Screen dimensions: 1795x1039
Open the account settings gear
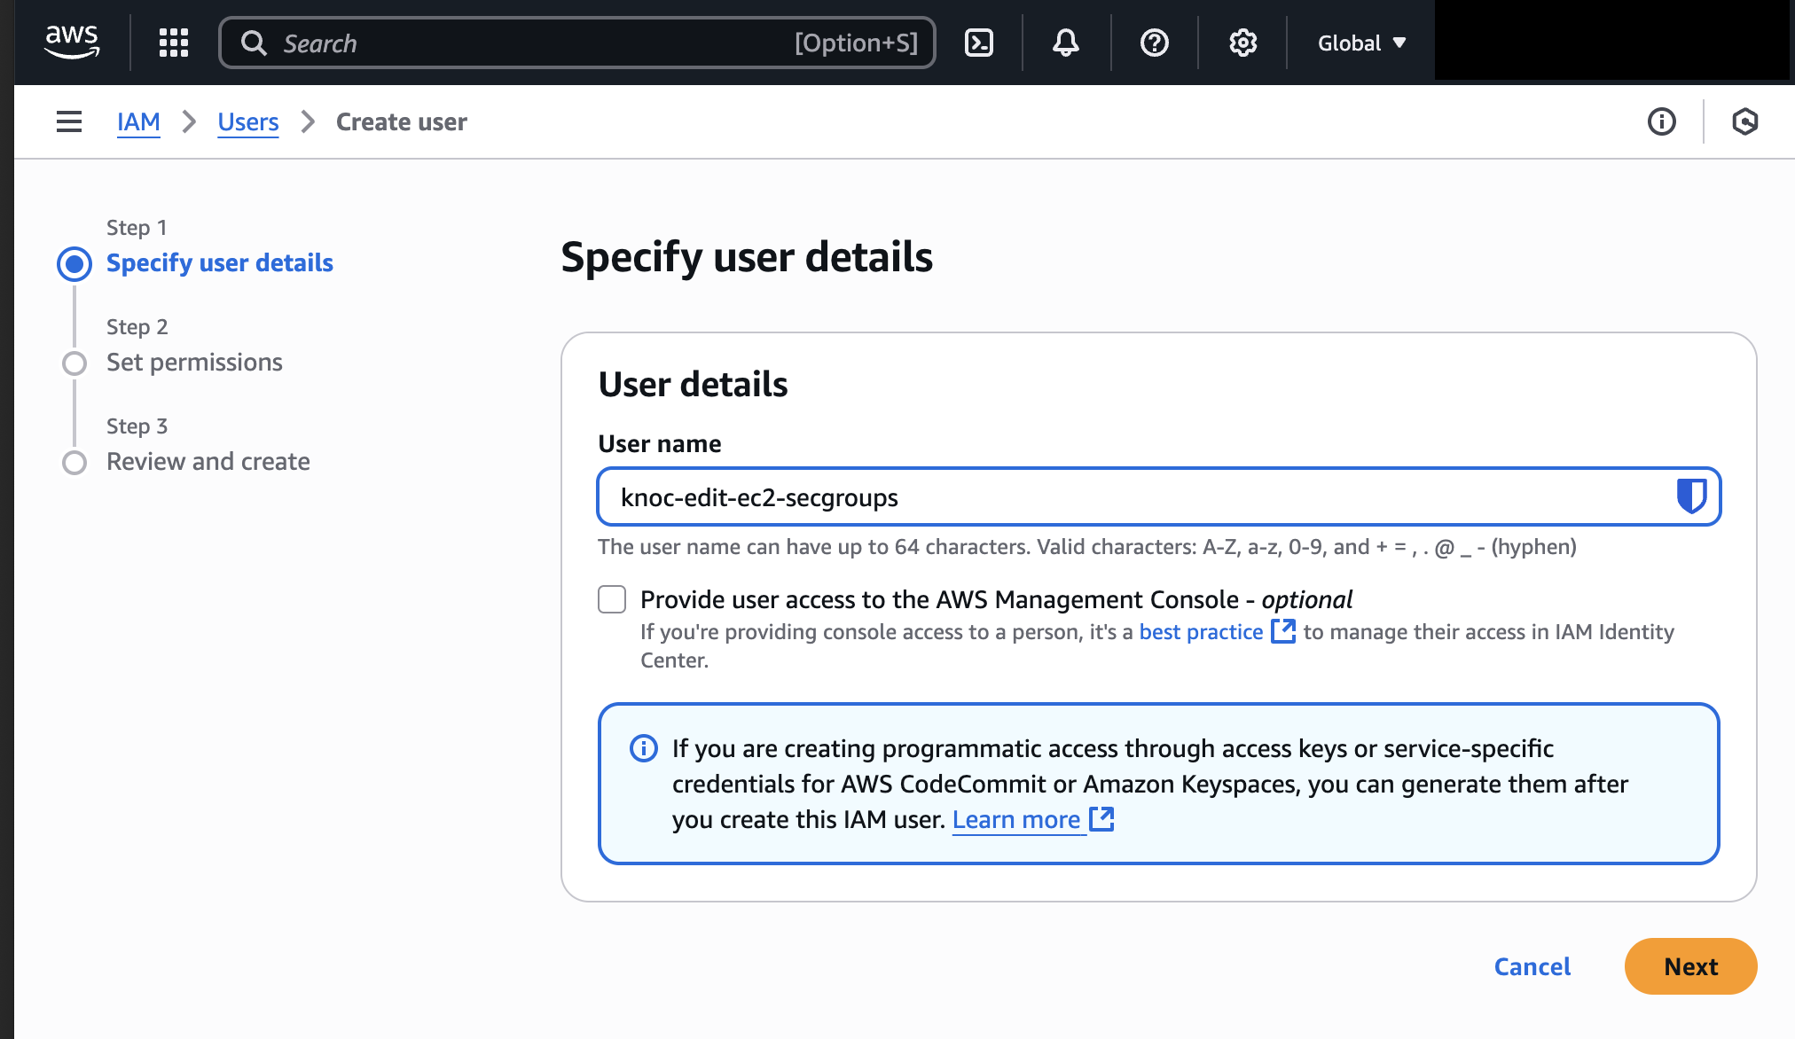[1242, 42]
